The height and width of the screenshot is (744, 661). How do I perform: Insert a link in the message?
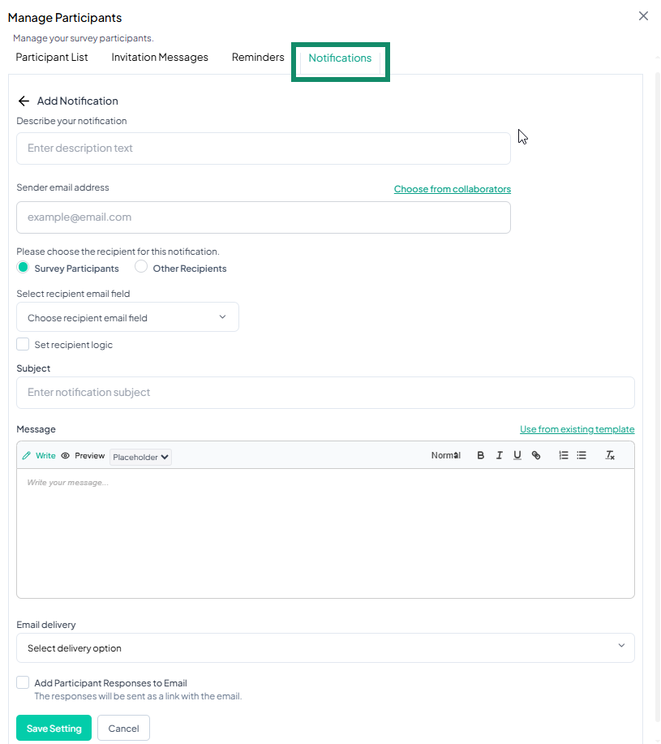[536, 456]
